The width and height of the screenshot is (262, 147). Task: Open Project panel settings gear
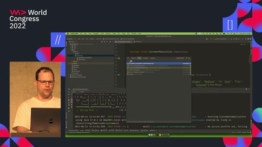point(110,42)
